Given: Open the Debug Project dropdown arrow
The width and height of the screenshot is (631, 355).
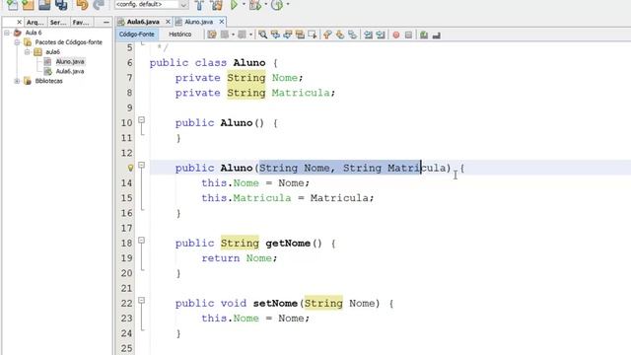Looking at the screenshot, I should 265,4.
